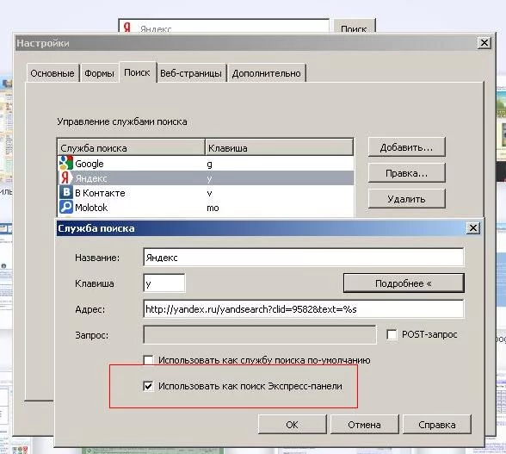The image size is (506, 454).
Task: Select the Яндекс row in search list
Action: point(206,178)
